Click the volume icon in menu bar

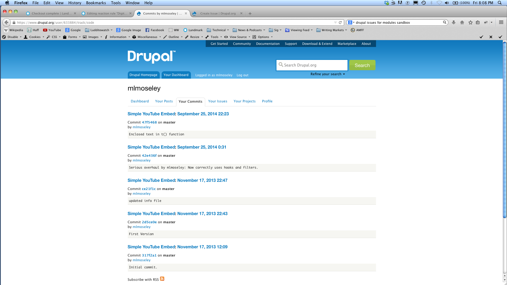pos(447,3)
